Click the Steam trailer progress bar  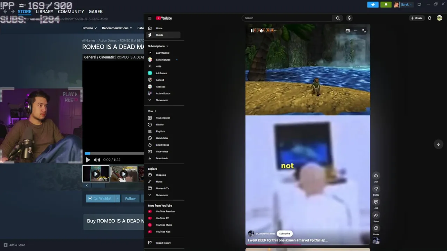click(x=114, y=153)
